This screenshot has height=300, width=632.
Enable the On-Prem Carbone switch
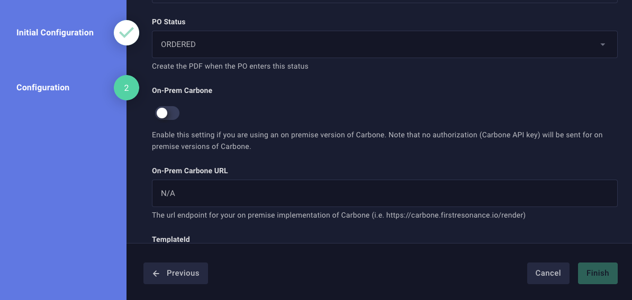(167, 113)
